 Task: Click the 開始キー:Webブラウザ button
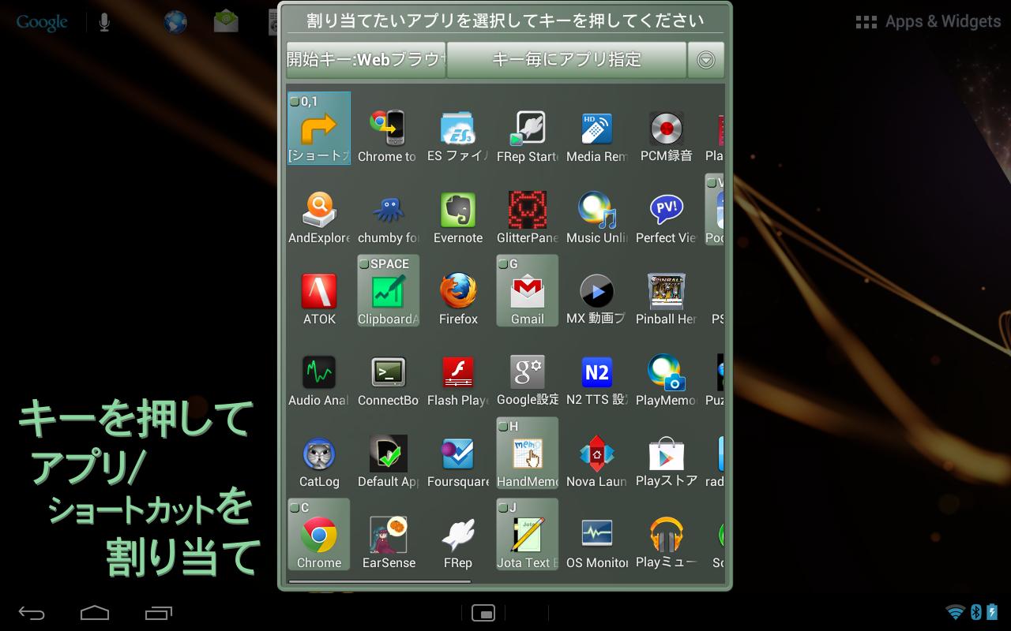[366, 60]
